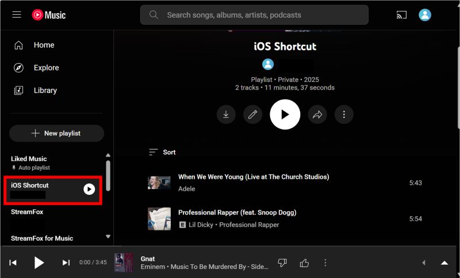
Task: Edit playlist using the pencil icon
Action: click(x=252, y=115)
